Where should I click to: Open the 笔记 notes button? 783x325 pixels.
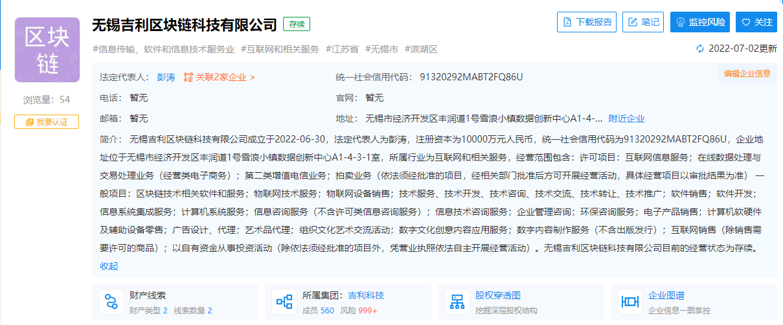643,21
